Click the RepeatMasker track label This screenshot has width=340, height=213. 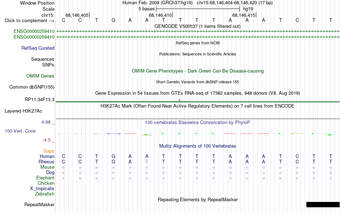[39, 204]
